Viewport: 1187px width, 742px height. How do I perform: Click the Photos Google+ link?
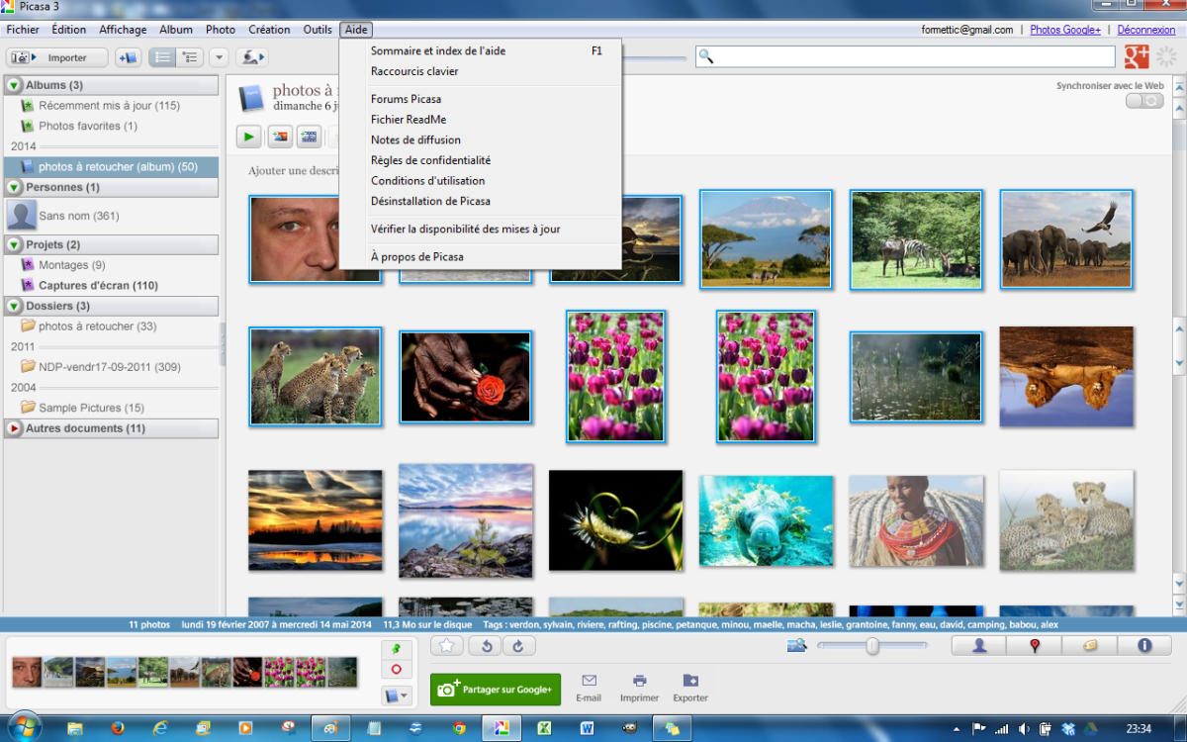point(1065,30)
